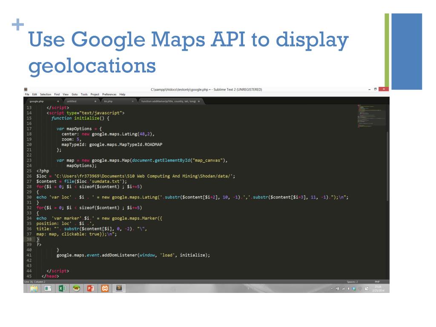Image resolution: width=436 pixels, height=327 pixels.
Task: Open the Goto menu
Action: pyautogui.click(x=75, y=95)
